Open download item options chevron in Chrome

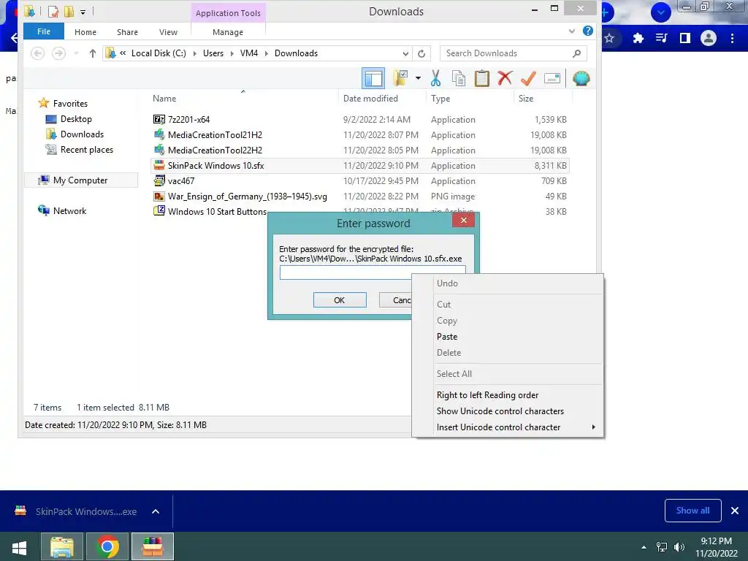[156, 511]
